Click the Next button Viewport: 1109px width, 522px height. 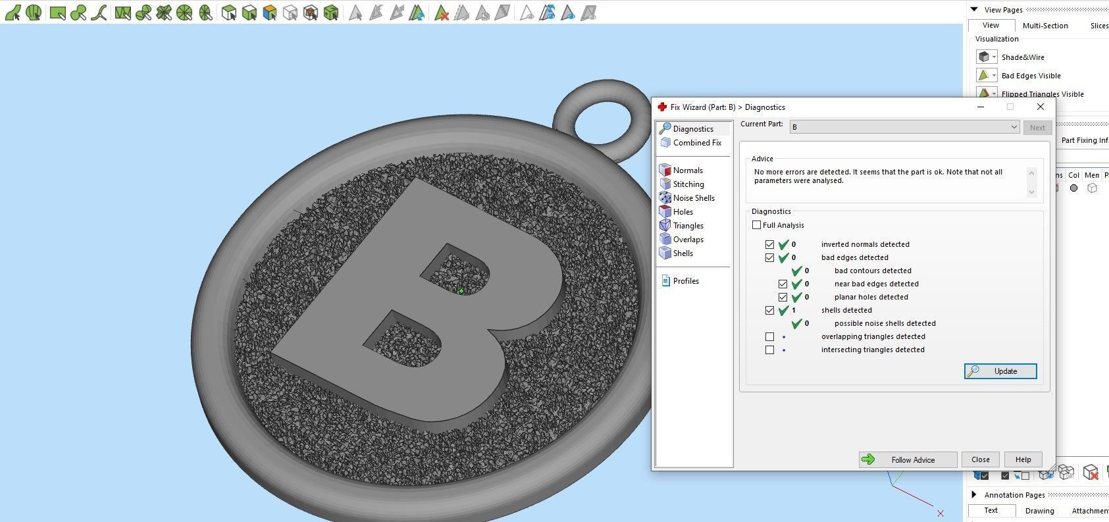[x=1037, y=128]
